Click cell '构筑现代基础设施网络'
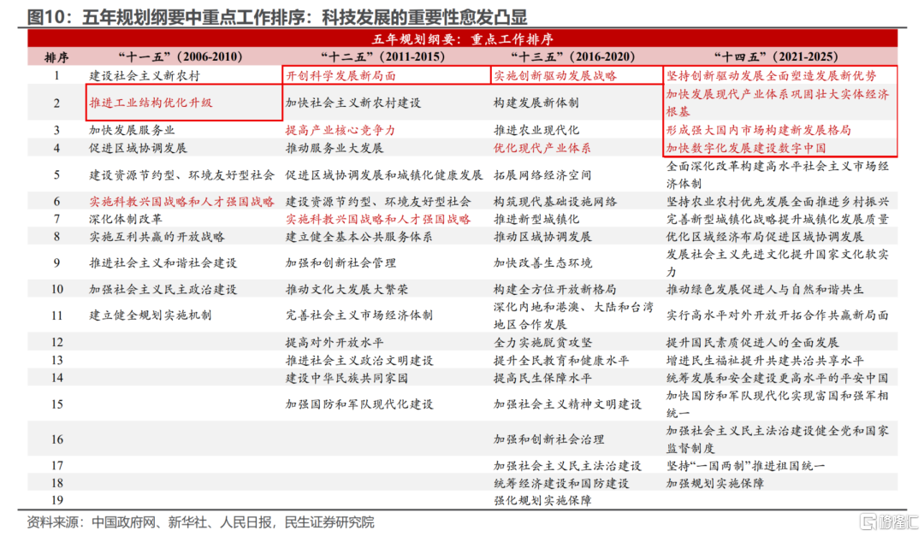This screenshot has height=536, width=924. [555, 202]
